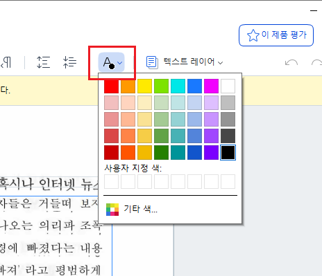
Task: Click the line spacing icon
Action: point(43,62)
